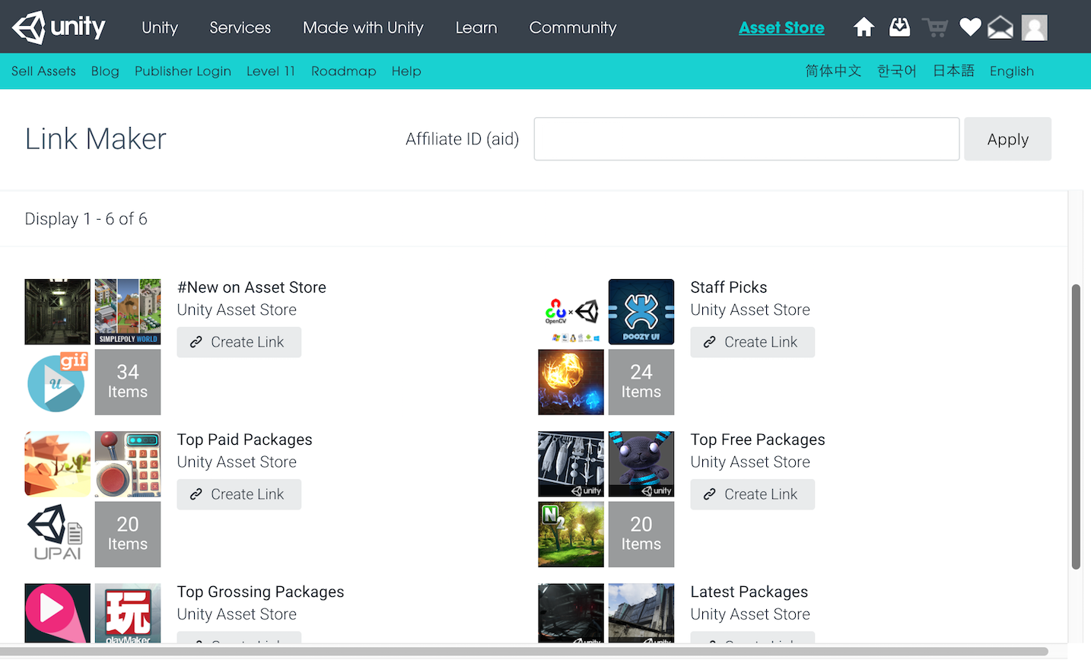This screenshot has width=1091, height=660.
Task: Create Link for Top Paid Packages
Action: (x=239, y=494)
